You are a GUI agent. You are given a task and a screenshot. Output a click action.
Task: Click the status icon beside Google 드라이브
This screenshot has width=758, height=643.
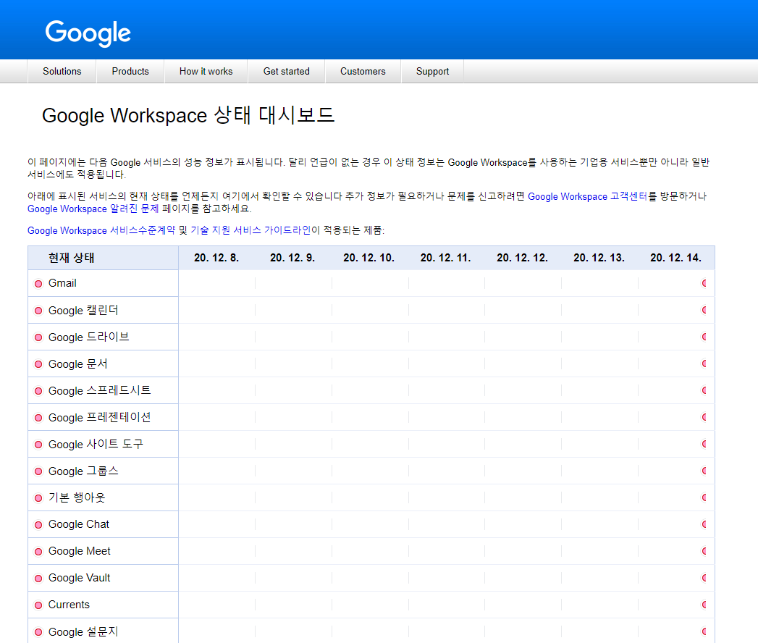click(38, 337)
